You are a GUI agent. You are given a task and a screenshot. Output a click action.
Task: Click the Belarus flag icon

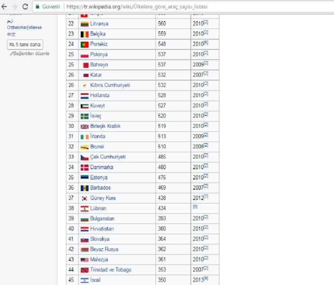point(85,250)
